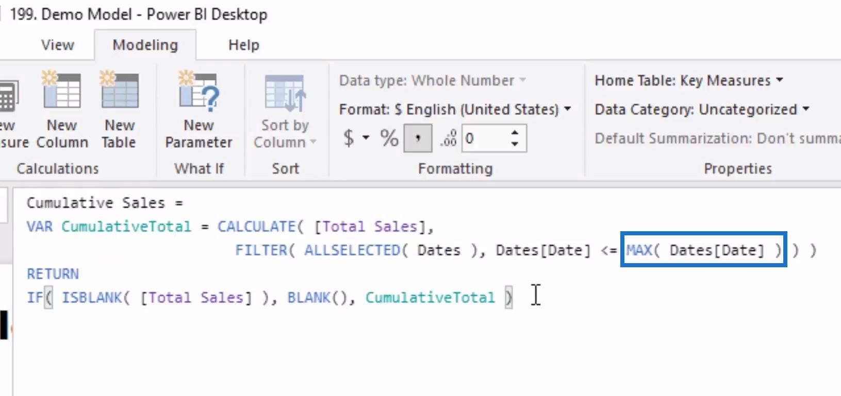Open the Help tab
This screenshot has height=396, width=841.
click(x=243, y=45)
